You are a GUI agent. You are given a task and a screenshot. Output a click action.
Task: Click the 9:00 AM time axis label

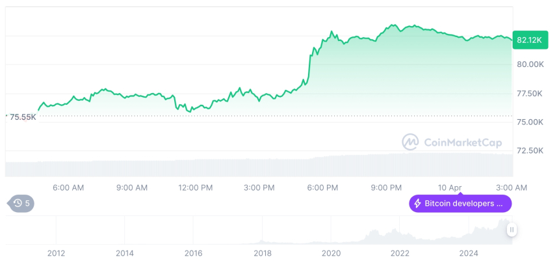[x=132, y=187]
